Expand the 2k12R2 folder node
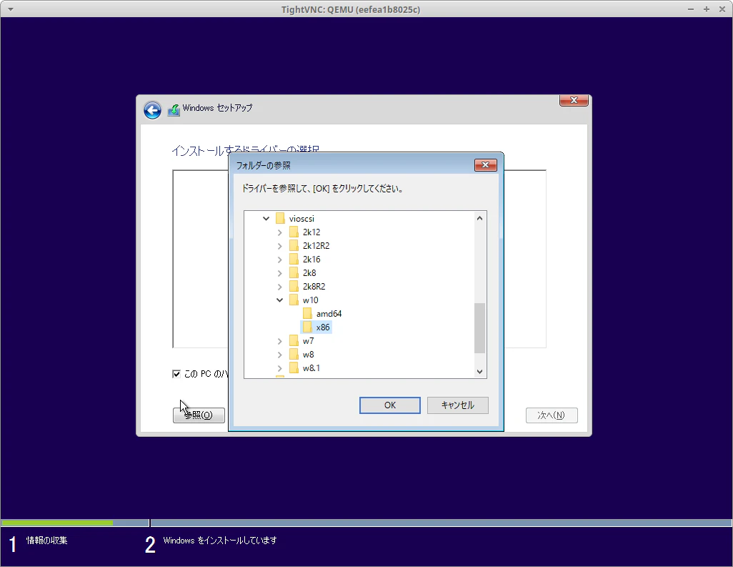733x567 pixels. (279, 246)
